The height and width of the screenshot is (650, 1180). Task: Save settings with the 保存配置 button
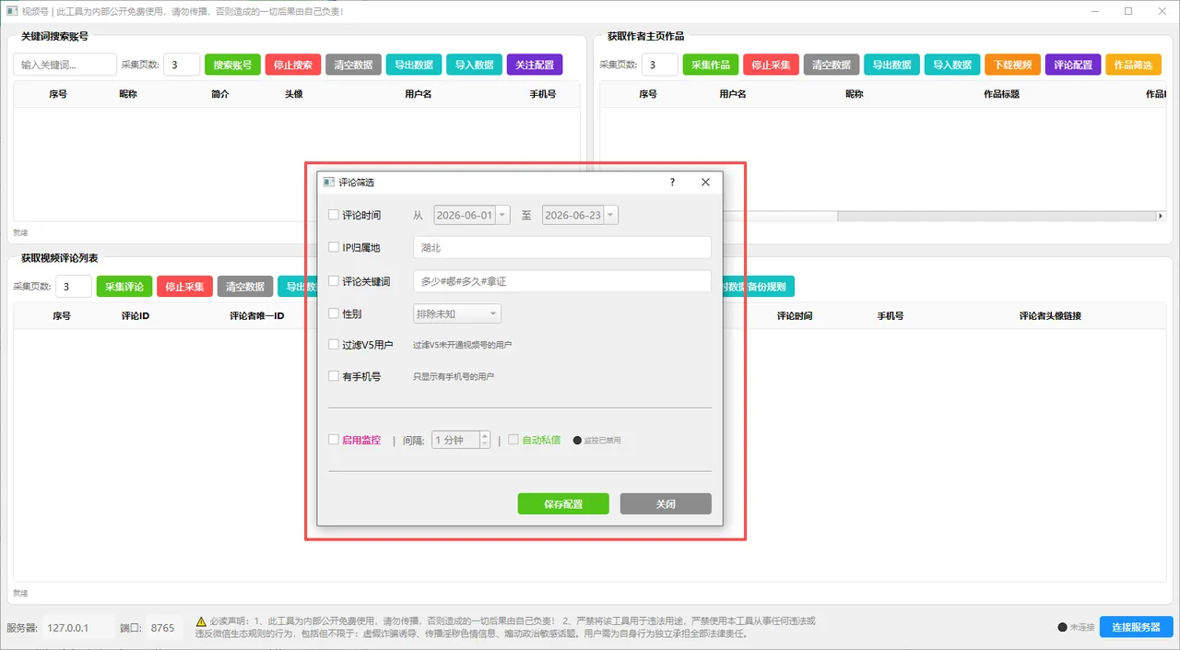click(x=563, y=503)
